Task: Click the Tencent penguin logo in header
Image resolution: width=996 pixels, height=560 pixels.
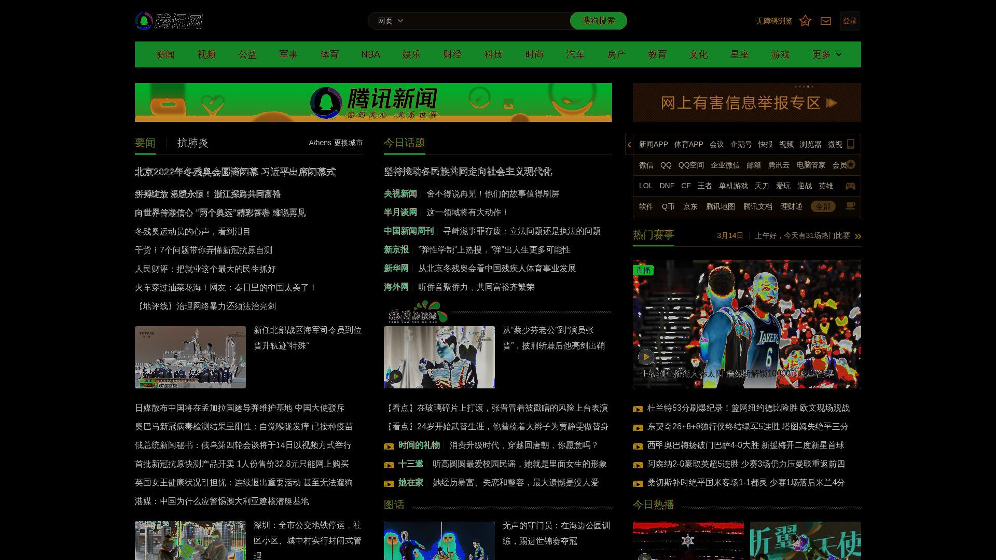Action: click(x=169, y=21)
